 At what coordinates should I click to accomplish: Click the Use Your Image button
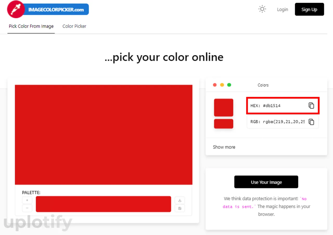[x=266, y=182]
